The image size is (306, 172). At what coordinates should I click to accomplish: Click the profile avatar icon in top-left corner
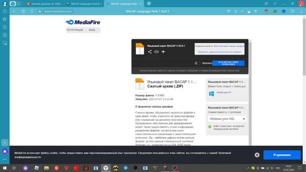tap(5, 3)
